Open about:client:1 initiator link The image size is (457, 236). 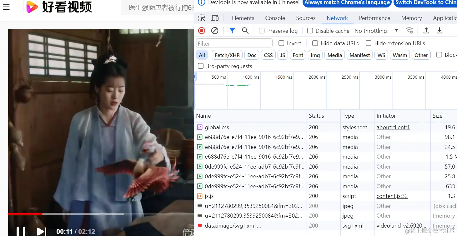pos(393,127)
